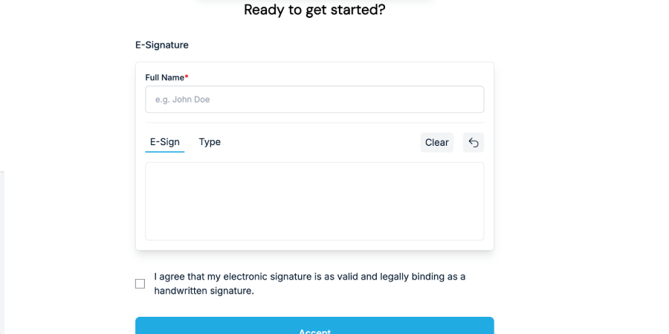Click the "e.g. John Doe" placeholder text
The width and height of the screenshot is (669, 334).
pyautogui.click(x=183, y=100)
